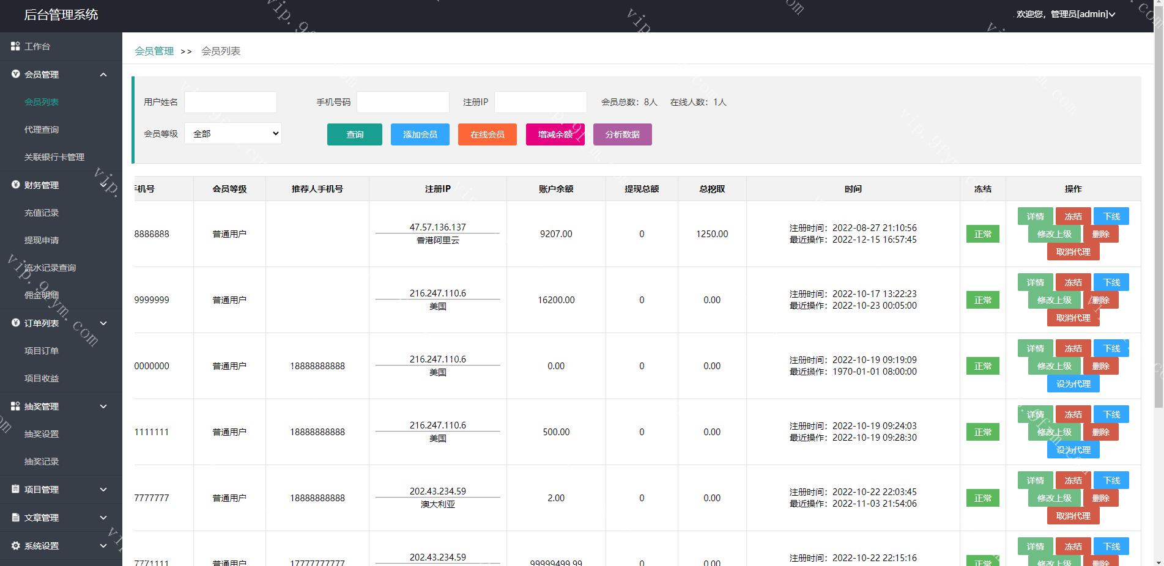Click the 会员管理 sidebar icon
Image resolution: width=1164 pixels, height=566 pixels.
(x=15, y=74)
